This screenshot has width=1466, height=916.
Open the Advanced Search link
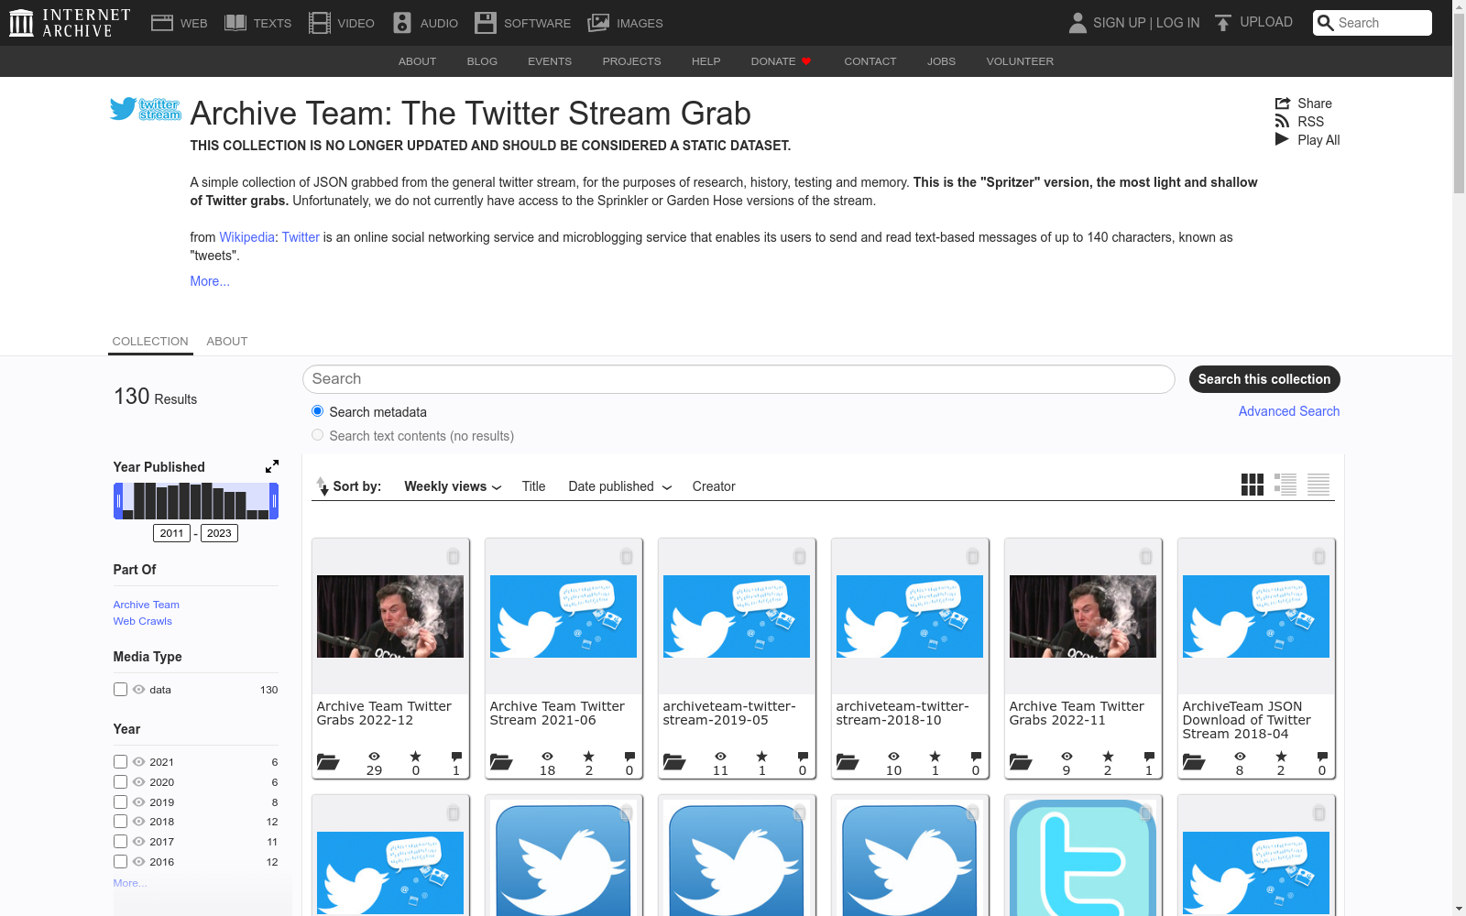(x=1289, y=411)
